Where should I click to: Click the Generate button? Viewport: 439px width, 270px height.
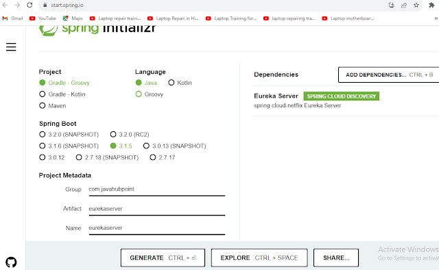click(x=163, y=258)
